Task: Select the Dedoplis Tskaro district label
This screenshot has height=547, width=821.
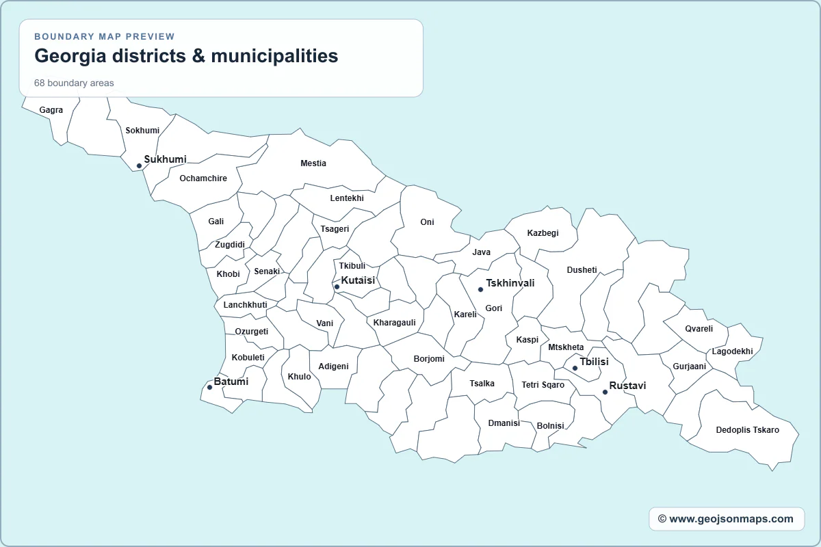Action: [748, 430]
